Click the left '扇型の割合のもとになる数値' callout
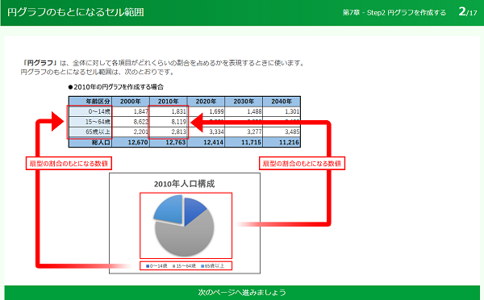This screenshot has width=484, height=300. tap(69, 163)
